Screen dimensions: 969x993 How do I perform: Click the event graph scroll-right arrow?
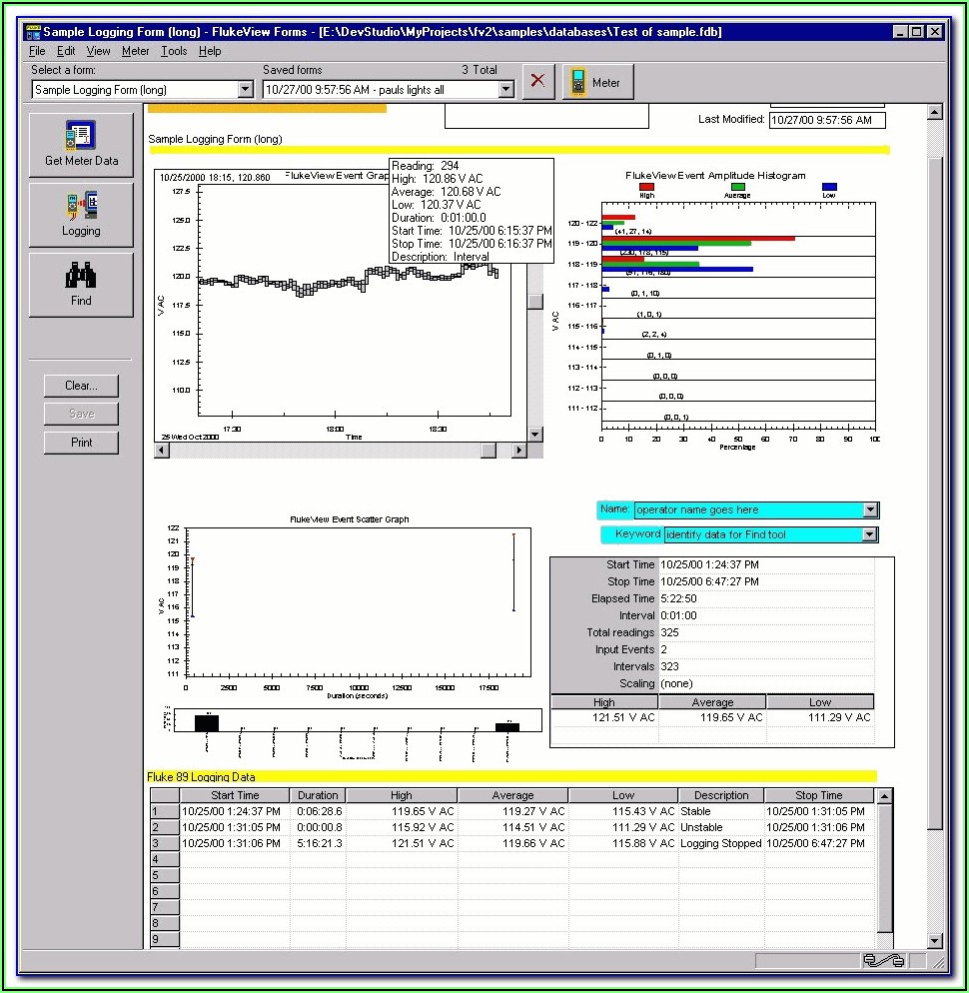(x=518, y=451)
